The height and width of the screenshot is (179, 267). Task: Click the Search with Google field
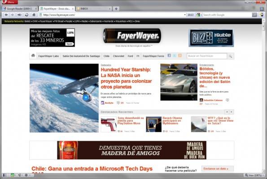click(227, 15)
